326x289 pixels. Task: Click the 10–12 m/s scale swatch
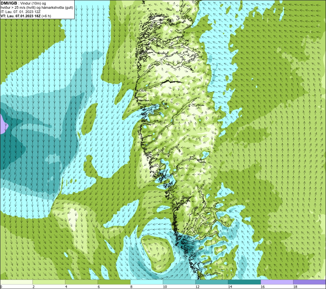pos(179,282)
